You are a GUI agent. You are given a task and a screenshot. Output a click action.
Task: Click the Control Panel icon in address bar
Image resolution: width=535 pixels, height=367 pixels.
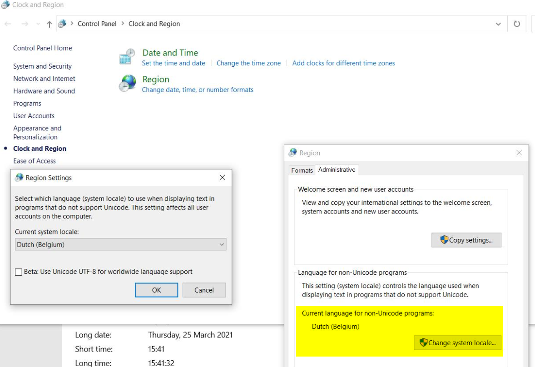coord(61,23)
